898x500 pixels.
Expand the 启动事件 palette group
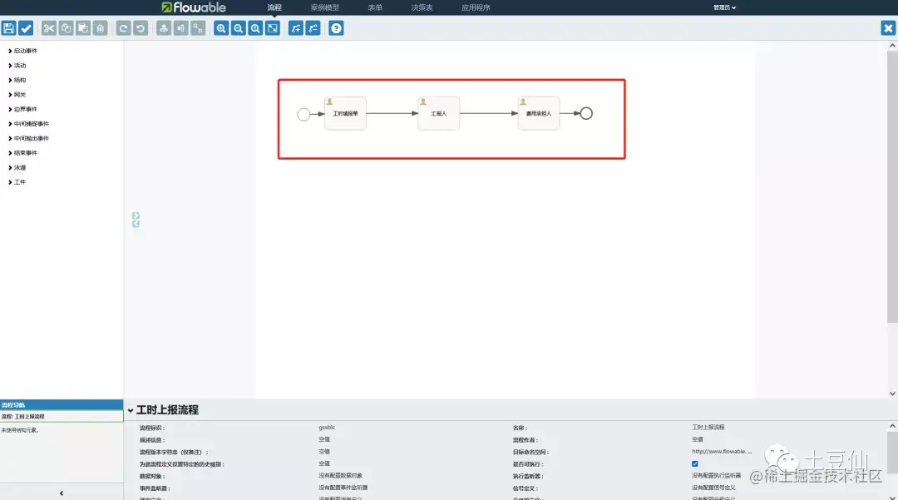23,51
